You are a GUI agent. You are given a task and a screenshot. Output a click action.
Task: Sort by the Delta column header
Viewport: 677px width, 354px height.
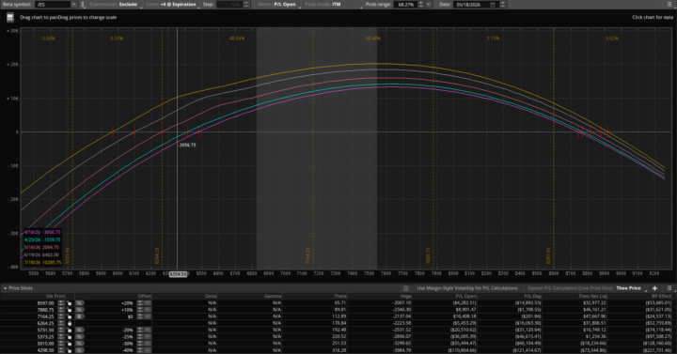(211, 296)
